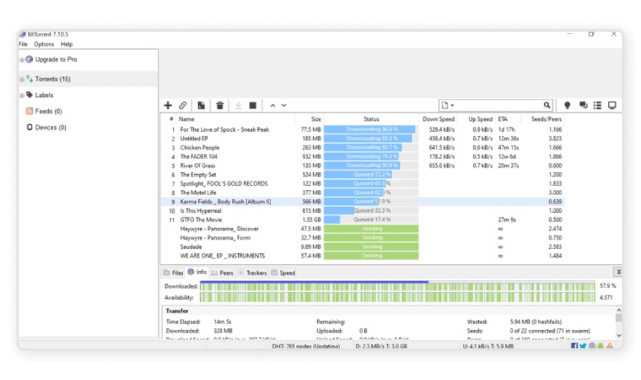Expand the Torrents tree node

coord(22,79)
